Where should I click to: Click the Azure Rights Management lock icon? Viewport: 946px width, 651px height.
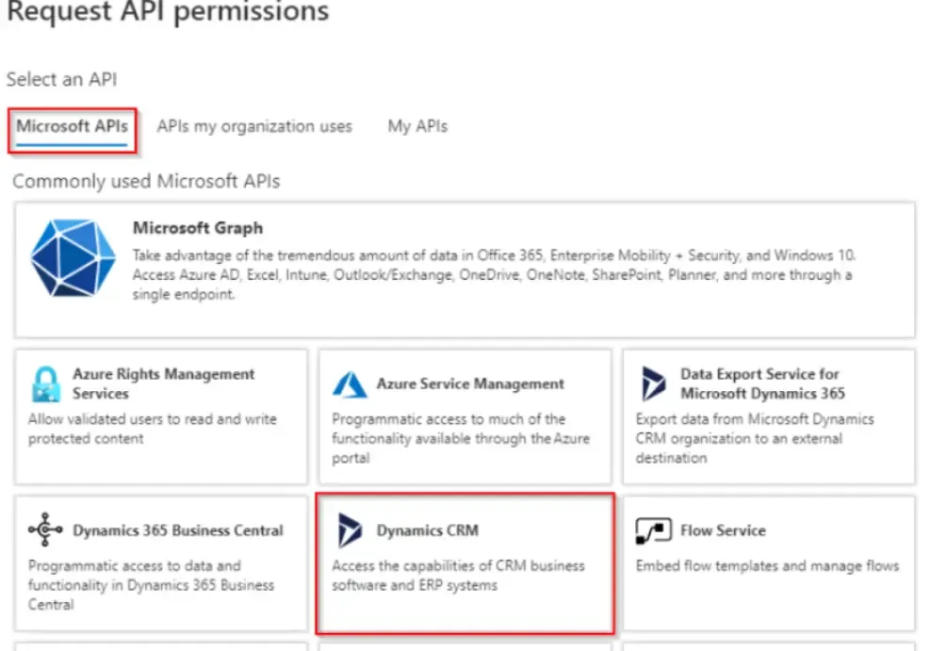click(46, 383)
